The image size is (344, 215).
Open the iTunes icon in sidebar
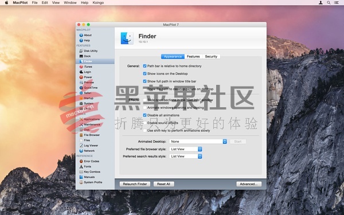click(81, 67)
